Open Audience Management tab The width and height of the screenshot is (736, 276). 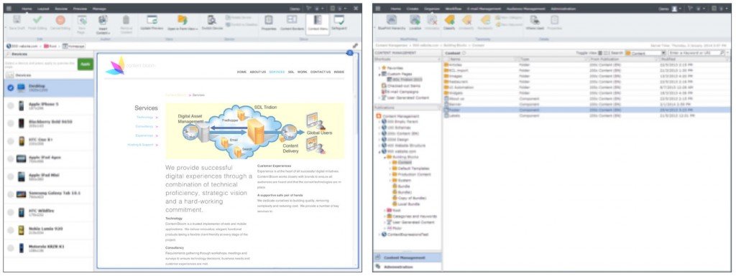click(526, 9)
